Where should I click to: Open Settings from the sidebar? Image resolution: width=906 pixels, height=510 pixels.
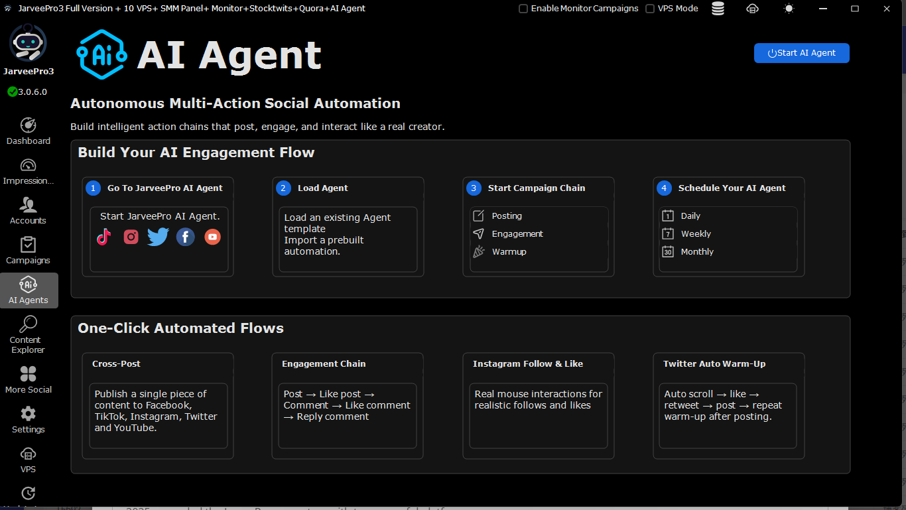click(x=29, y=420)
